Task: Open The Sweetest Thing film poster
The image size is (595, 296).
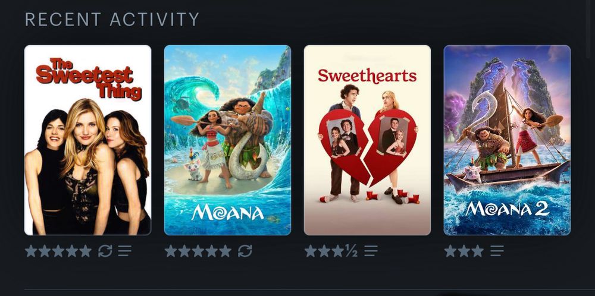Action: click(87, 140)
